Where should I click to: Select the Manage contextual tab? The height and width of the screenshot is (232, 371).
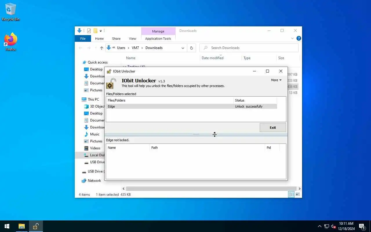point(158,31)
